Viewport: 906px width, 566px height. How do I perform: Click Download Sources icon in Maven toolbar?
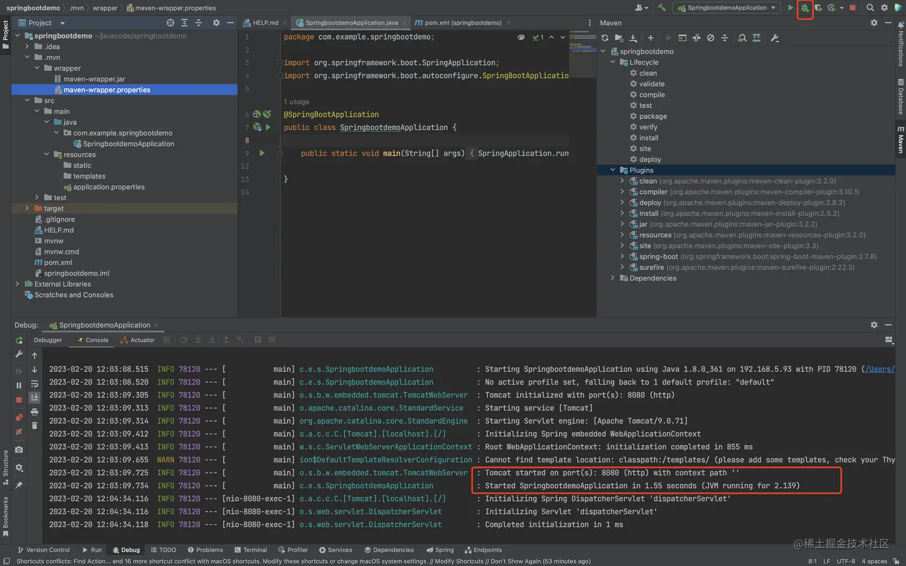click(633, 38)
